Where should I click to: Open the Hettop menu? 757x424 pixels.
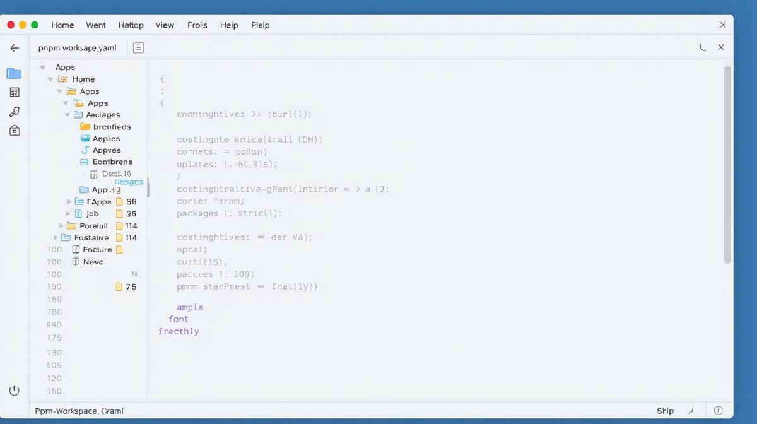click(x=131, y=25)
